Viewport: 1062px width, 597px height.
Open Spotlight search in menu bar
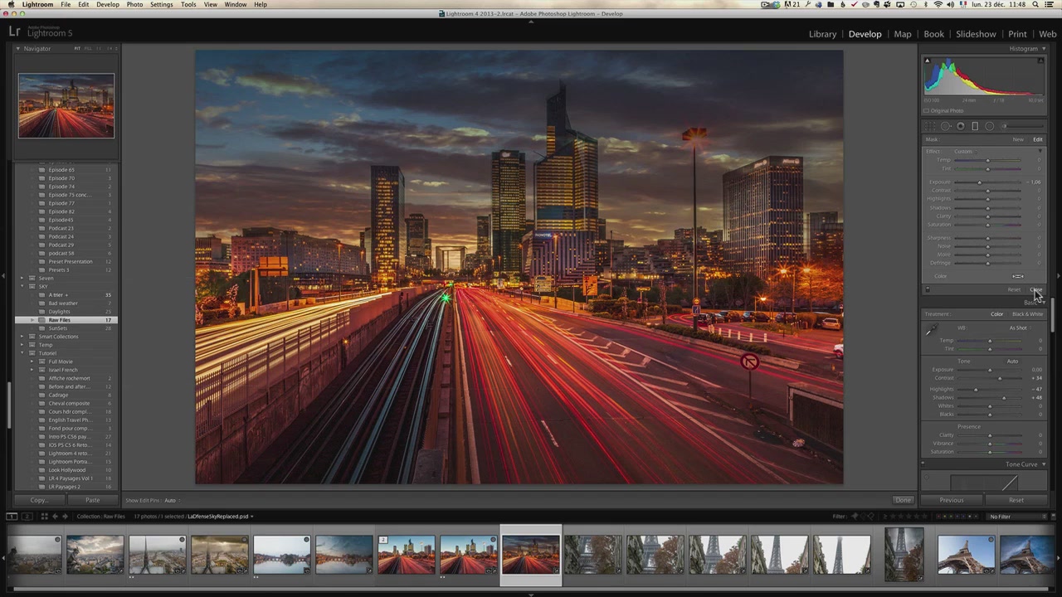tap(1035, 4)
